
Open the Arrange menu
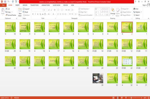[113, 12]
